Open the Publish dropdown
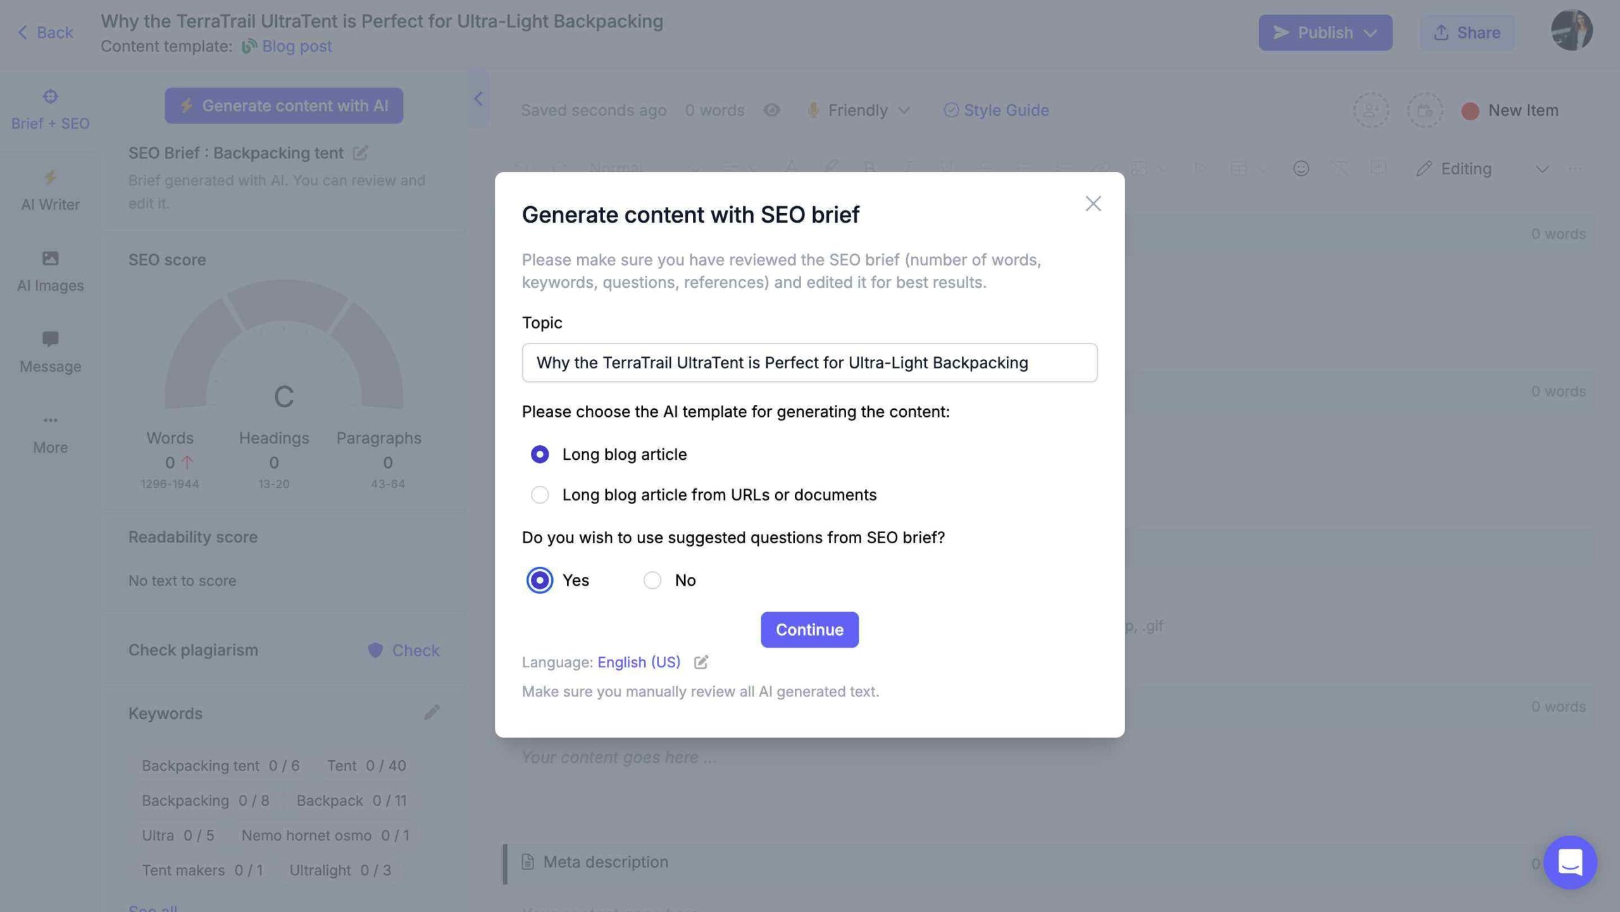Screen dimensions: 1620x912 pyautogui.click(x=1325, y=32)
